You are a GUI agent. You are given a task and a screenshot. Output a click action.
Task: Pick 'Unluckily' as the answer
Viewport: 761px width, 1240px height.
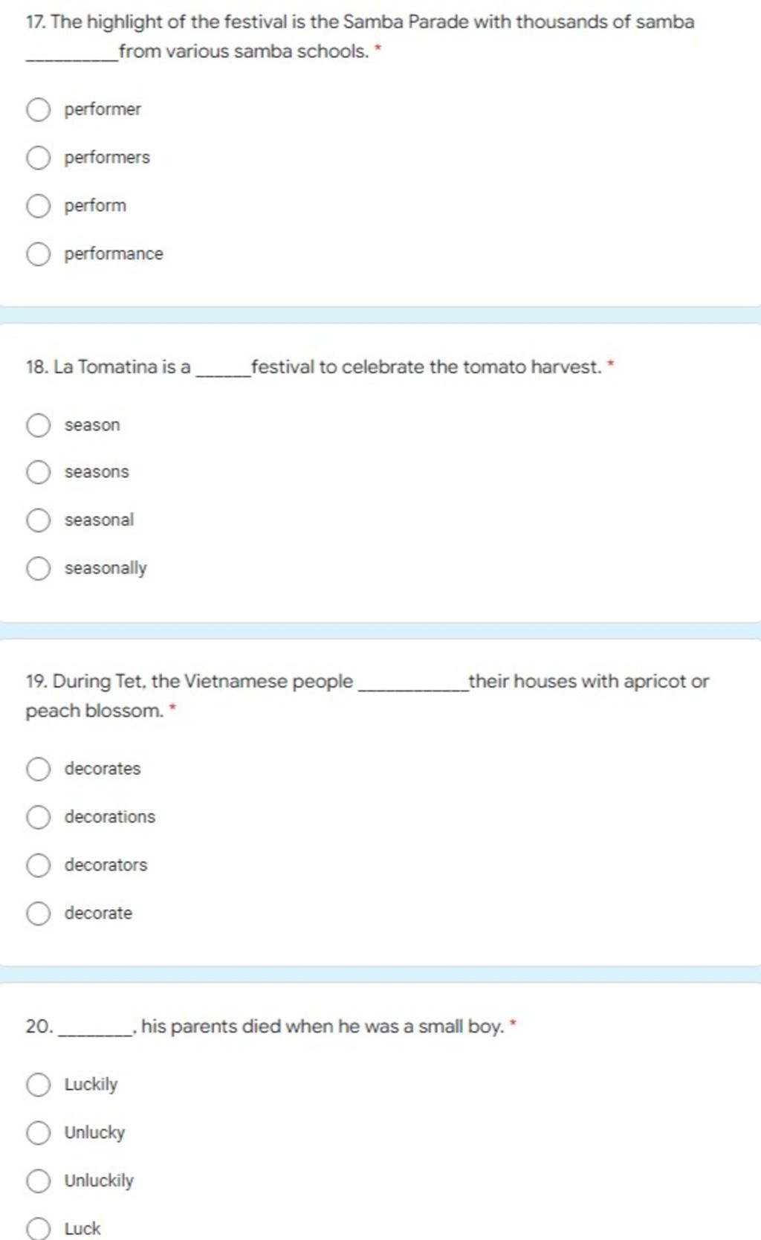click(39, 1181)
